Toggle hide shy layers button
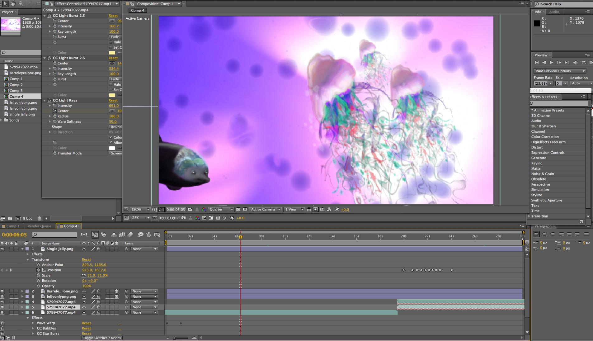Viewport: 593px width, 341px height. point(114,235)
